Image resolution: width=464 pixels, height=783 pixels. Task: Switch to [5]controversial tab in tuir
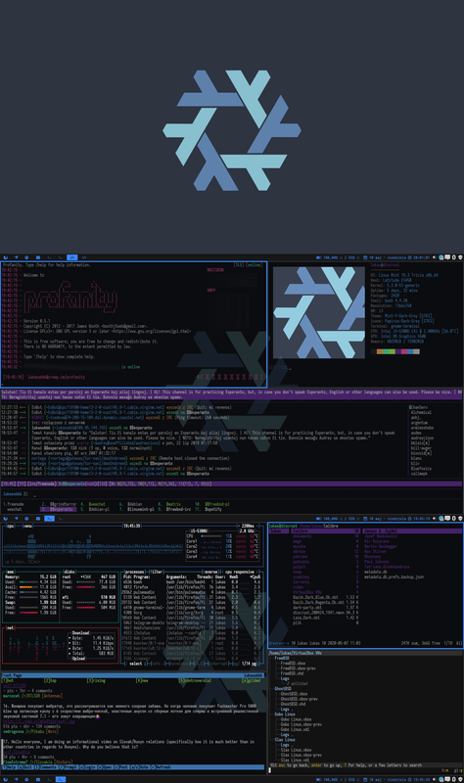click(195, 680)
